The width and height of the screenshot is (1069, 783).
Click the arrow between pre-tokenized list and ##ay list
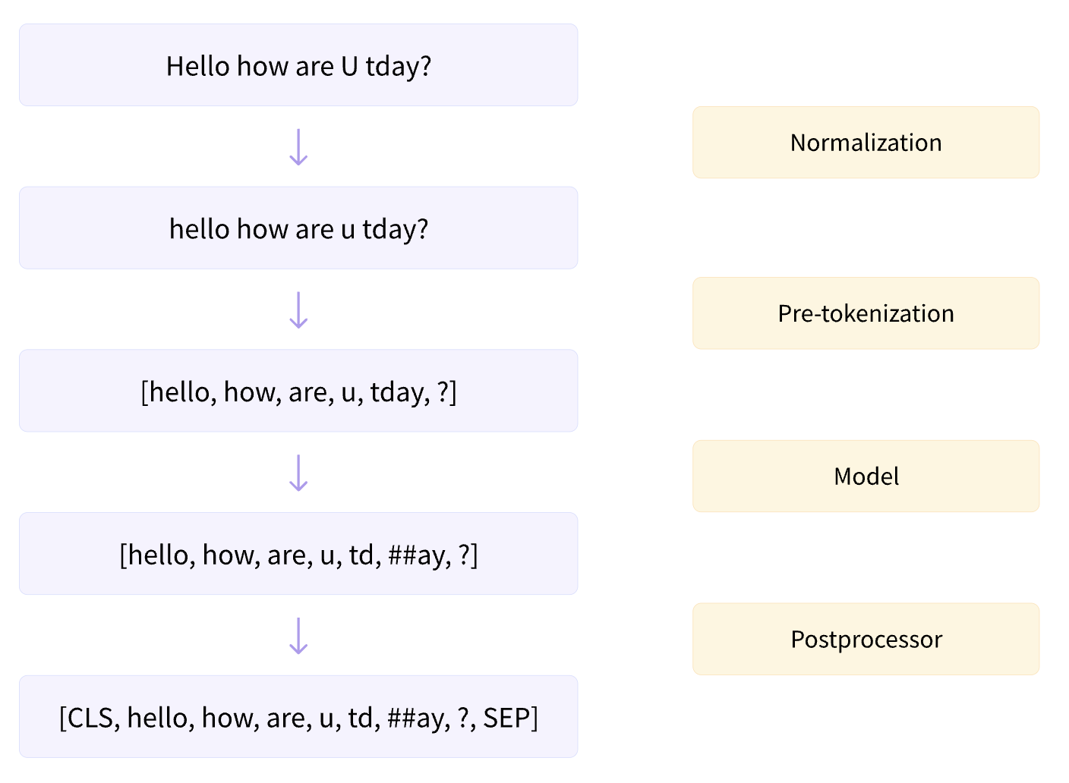click(298, 473)
